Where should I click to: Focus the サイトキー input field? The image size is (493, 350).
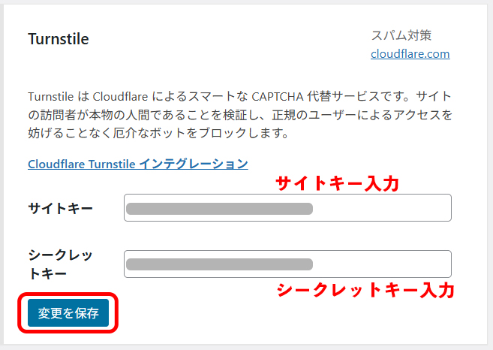coord(287,208)
